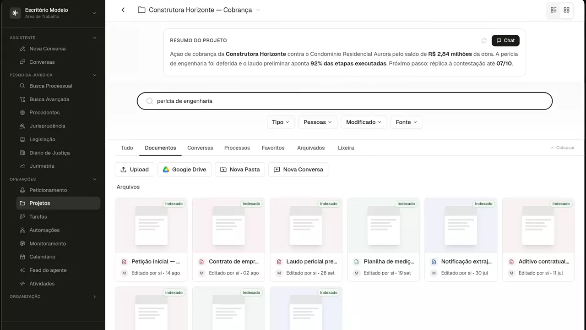Open the Processos tab
Viewport: 586px width, 330px height.
coord(237,148)
